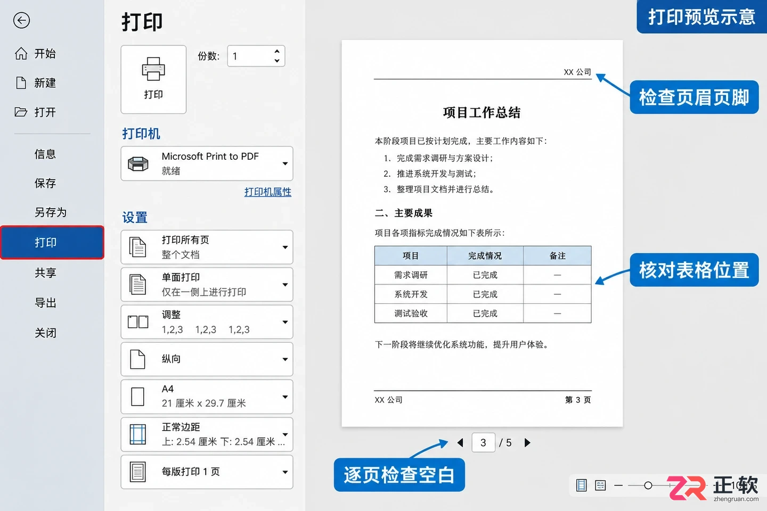Open the 纵向 orientation dropdown
767x511 pixels.
click(207, 359)
